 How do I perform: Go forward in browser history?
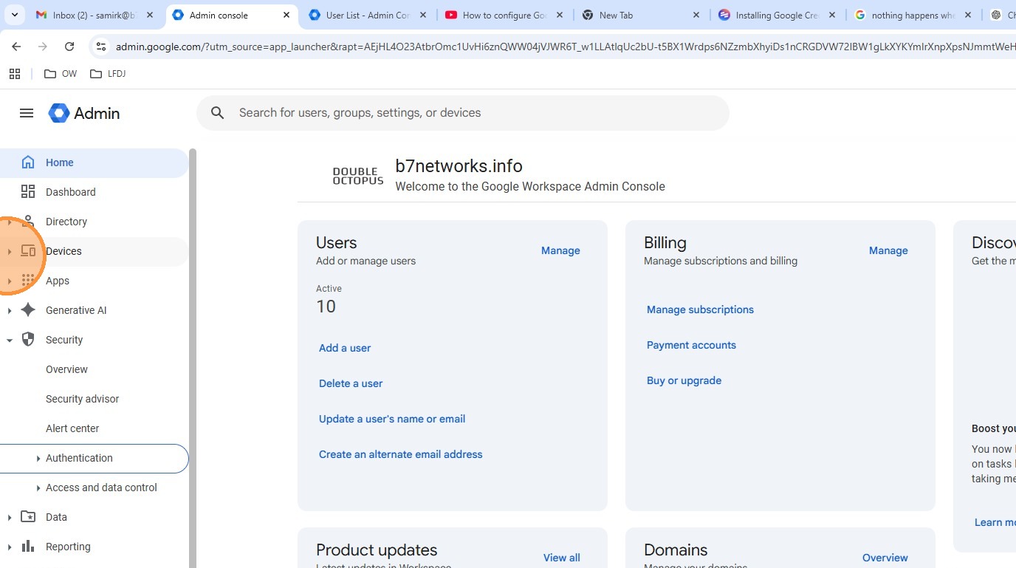43,47
